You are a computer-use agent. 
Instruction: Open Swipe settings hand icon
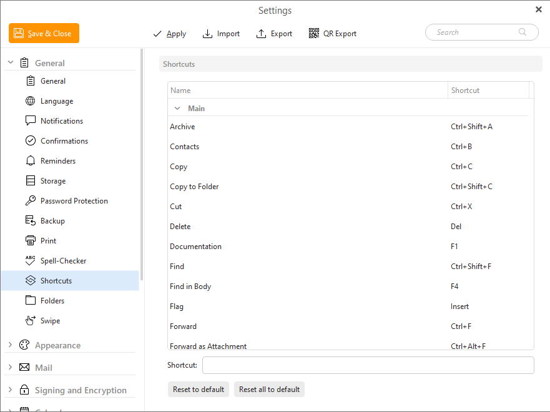30,321
